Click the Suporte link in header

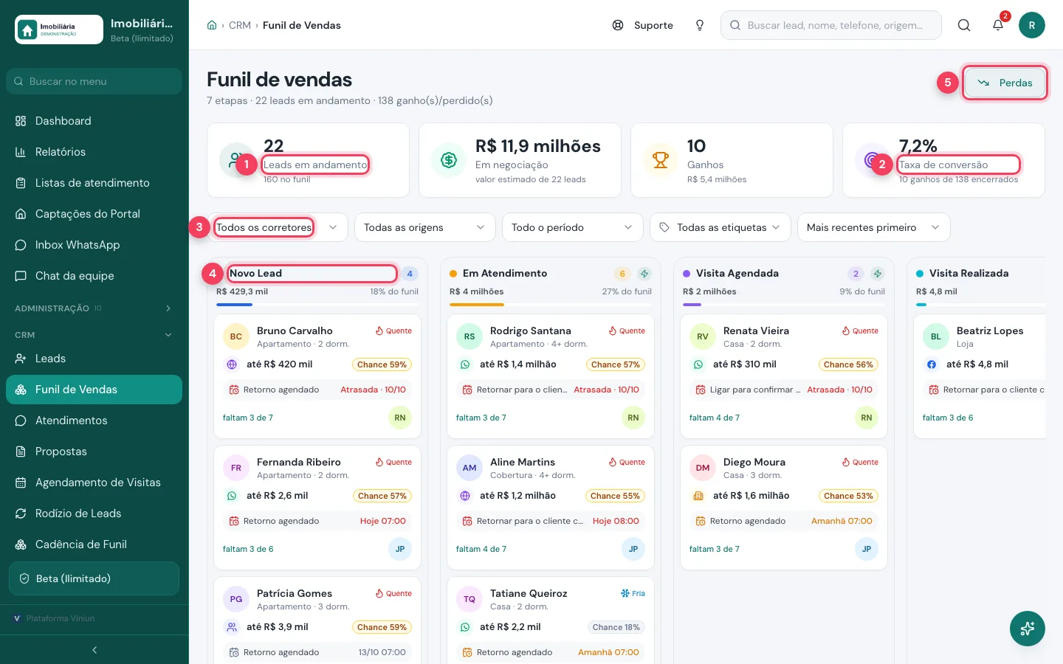[643, 25]
